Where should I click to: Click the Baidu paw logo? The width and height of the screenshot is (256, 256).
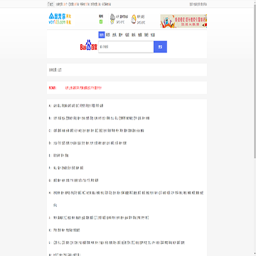(x=89, y=46)
